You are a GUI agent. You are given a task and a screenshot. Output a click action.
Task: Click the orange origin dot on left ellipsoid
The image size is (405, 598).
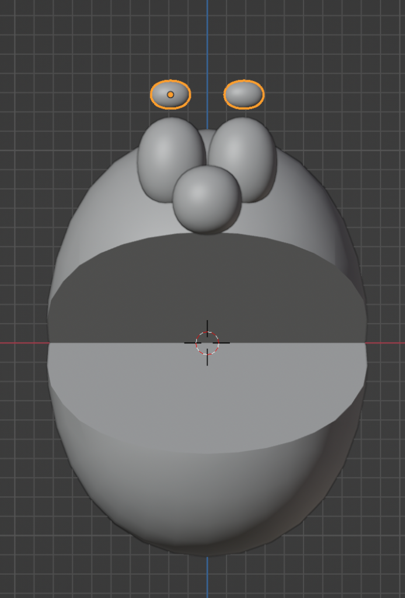tap(170, 95)
